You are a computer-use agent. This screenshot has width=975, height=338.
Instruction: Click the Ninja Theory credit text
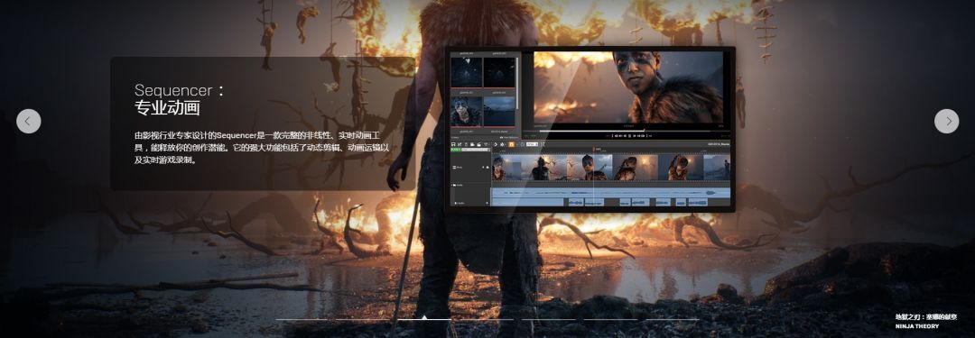917,326
